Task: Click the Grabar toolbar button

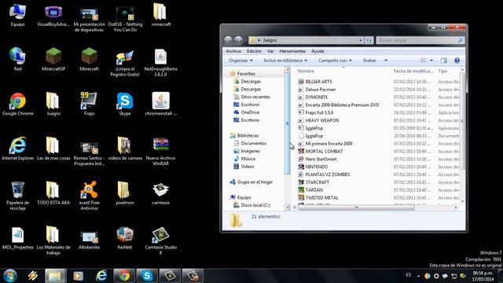Action: 369,61
